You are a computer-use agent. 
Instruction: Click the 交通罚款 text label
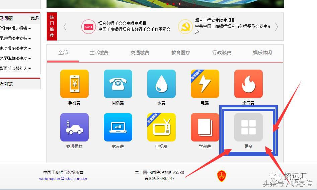tap(74, 146)
